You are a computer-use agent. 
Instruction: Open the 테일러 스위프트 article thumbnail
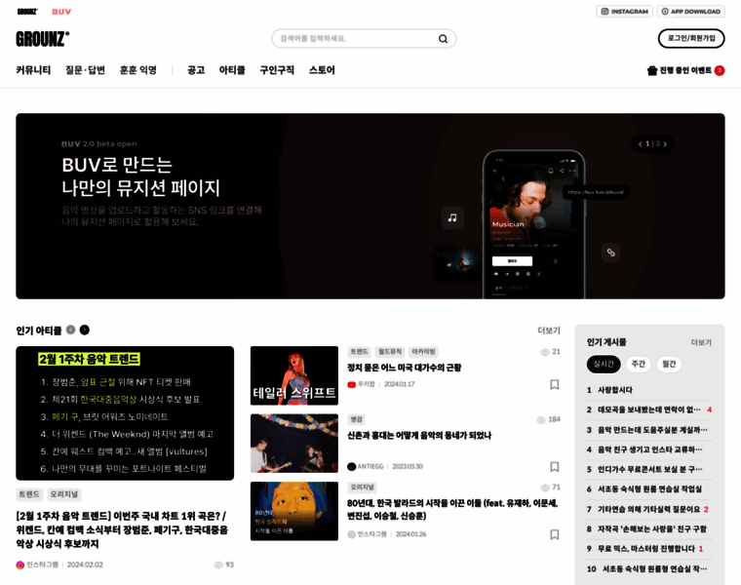click(x=294, y=375)
